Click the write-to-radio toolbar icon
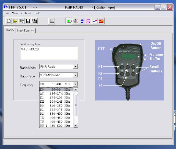Screen dimensions: 176x149 point(35,21)
